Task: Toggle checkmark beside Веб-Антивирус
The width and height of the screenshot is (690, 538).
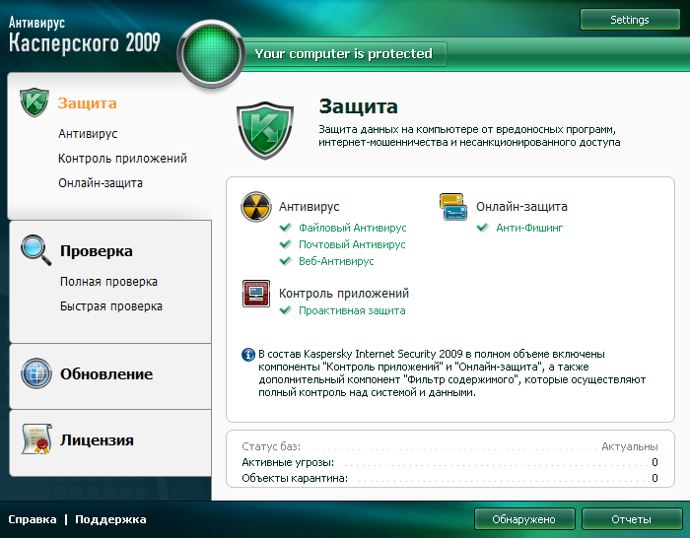Action: [286, 261]
